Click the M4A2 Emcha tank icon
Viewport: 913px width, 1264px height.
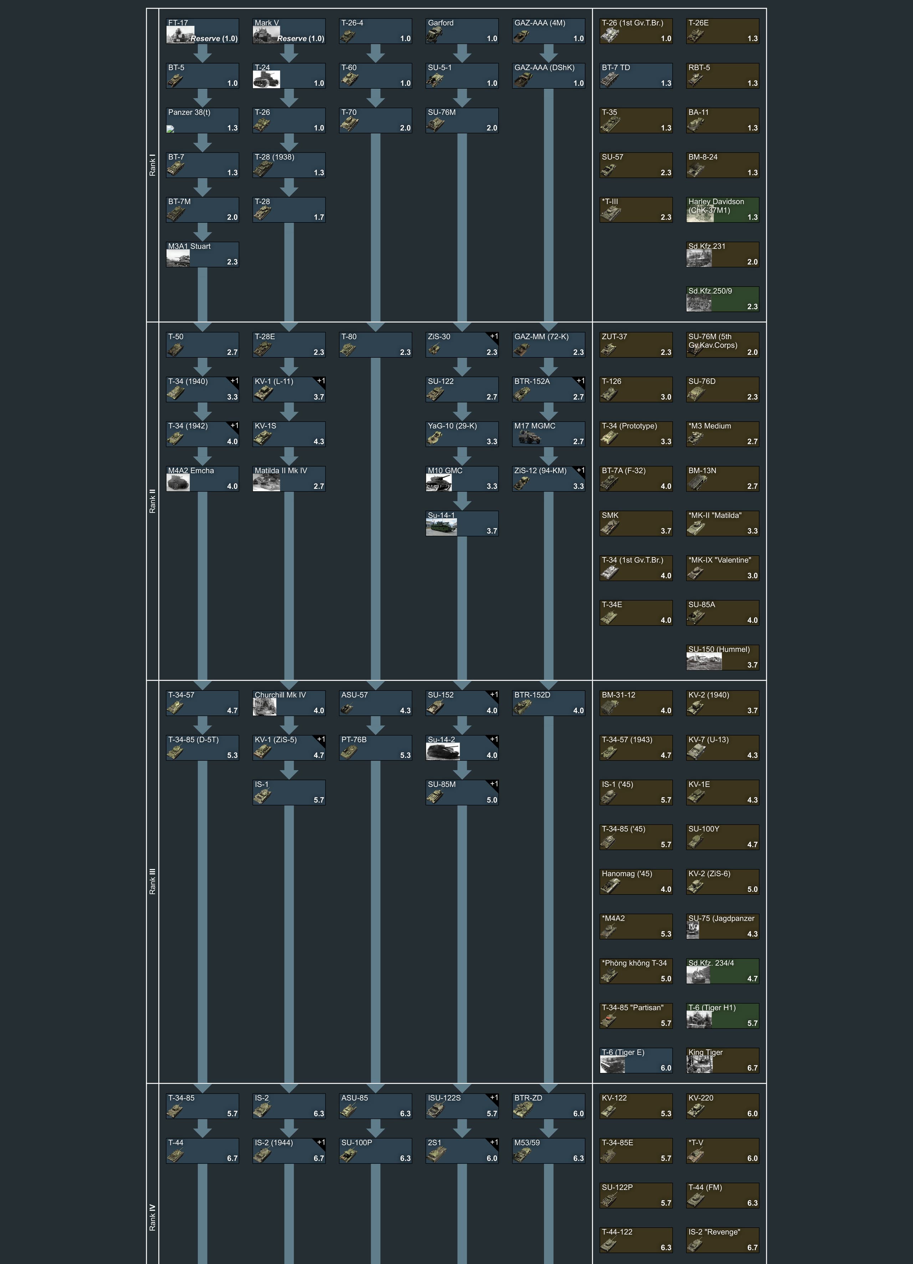click(x=178, y=482)
